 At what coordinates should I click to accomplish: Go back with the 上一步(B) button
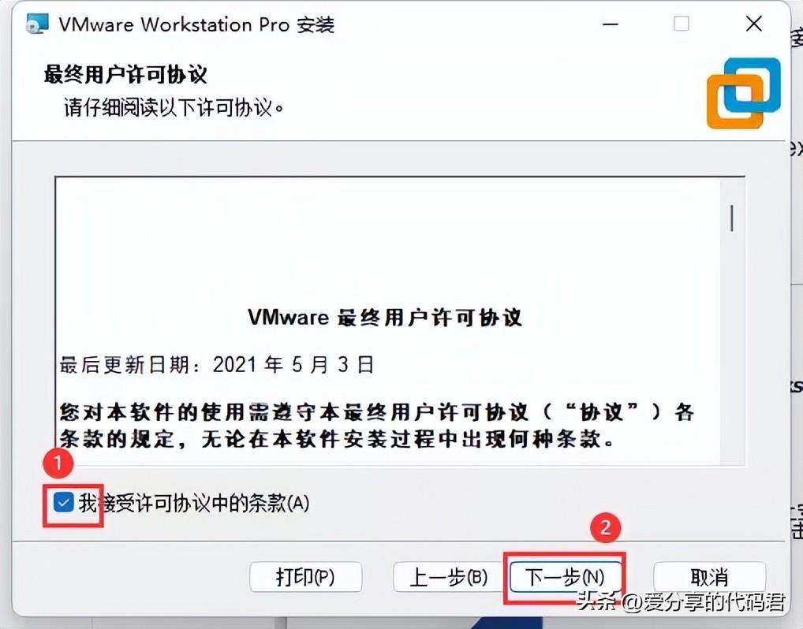pos(449,577)
